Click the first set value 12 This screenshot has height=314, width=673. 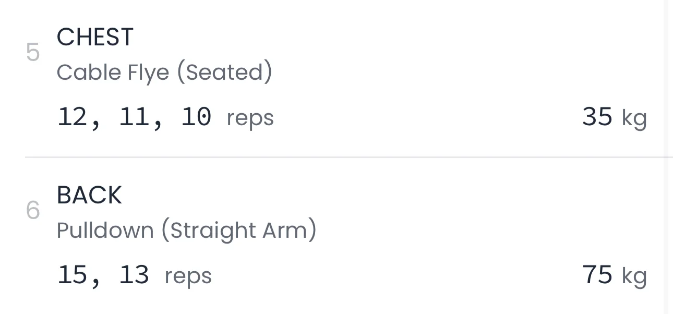pyautogui.click(x=72, y=116)
